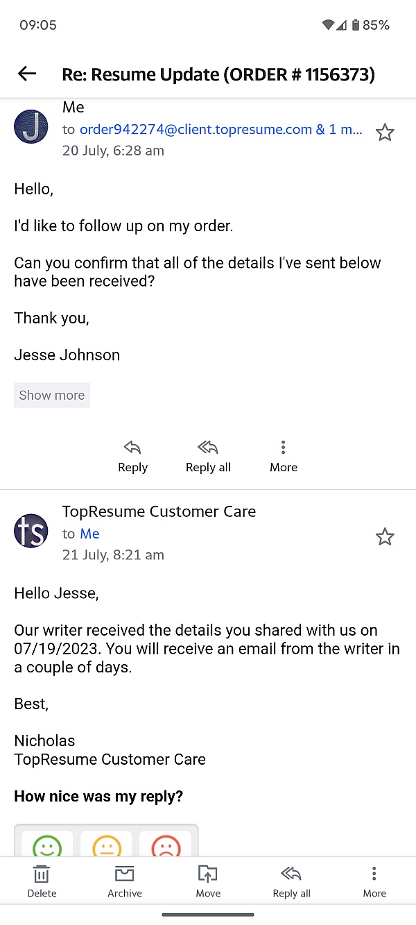Select the green happy face rating

click(x=47, y=845)
